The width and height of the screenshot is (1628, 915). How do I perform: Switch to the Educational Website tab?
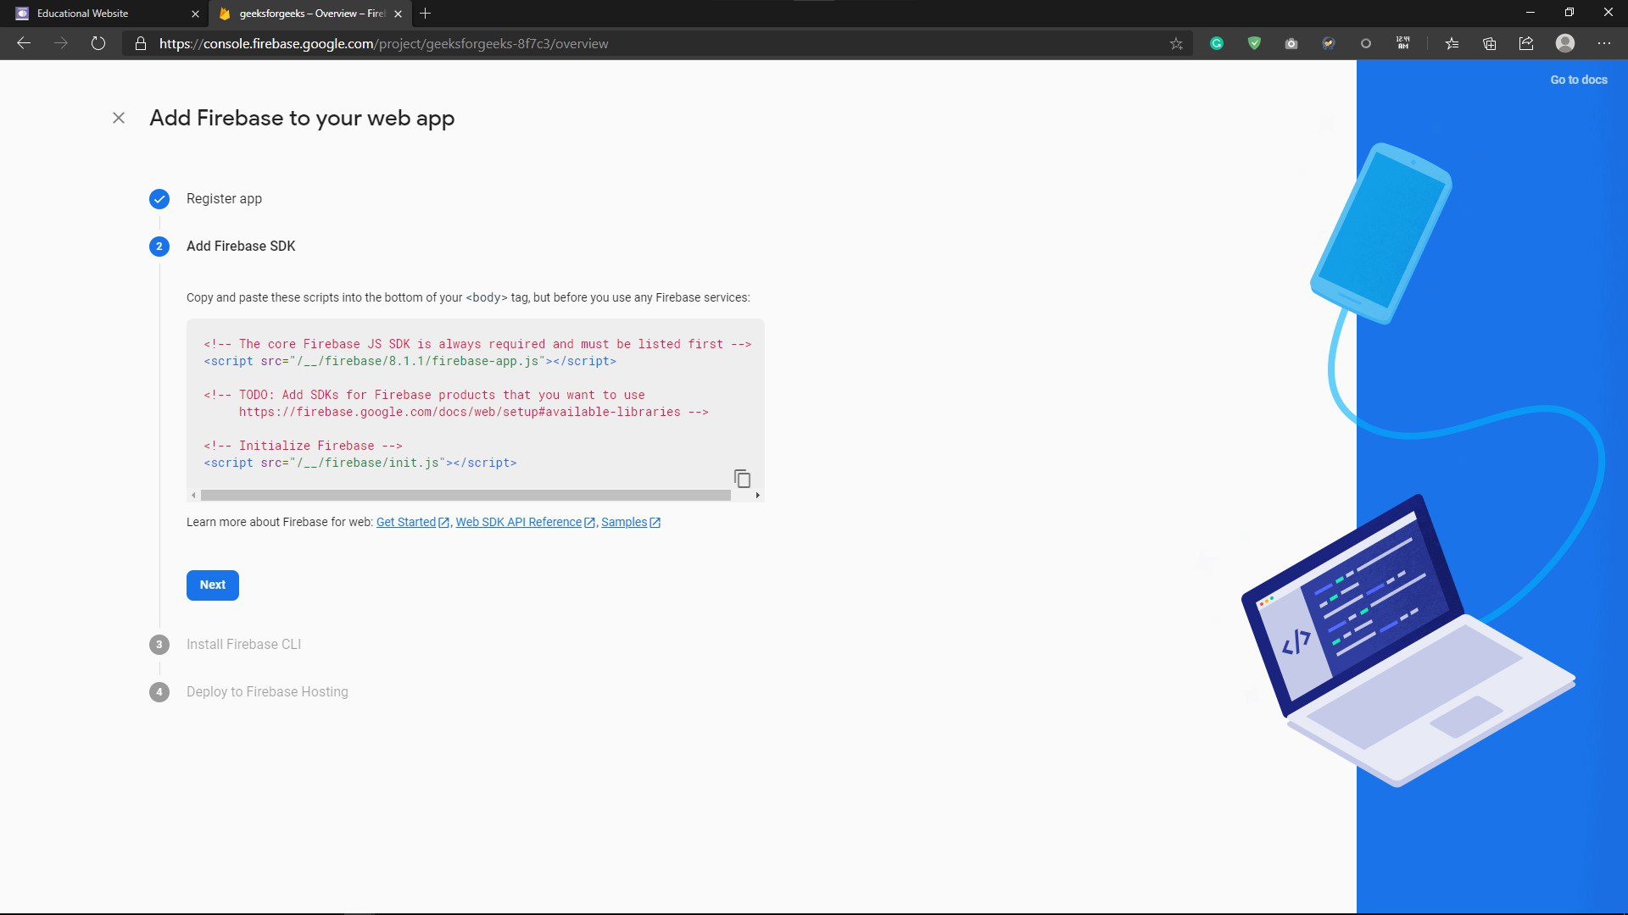tap(83, 14)
